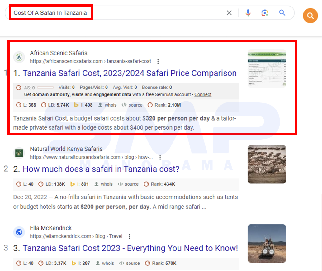
Task: Open Google Lens image search icon
Action: (265, 13)
